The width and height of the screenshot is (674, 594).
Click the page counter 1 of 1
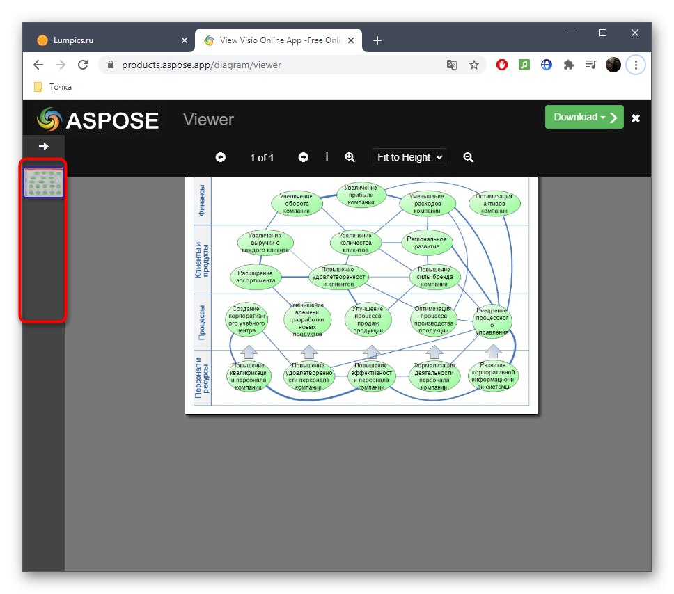coord(262,158)
